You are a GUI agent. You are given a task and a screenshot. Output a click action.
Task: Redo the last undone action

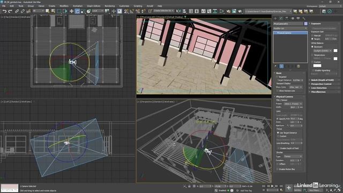10,11
